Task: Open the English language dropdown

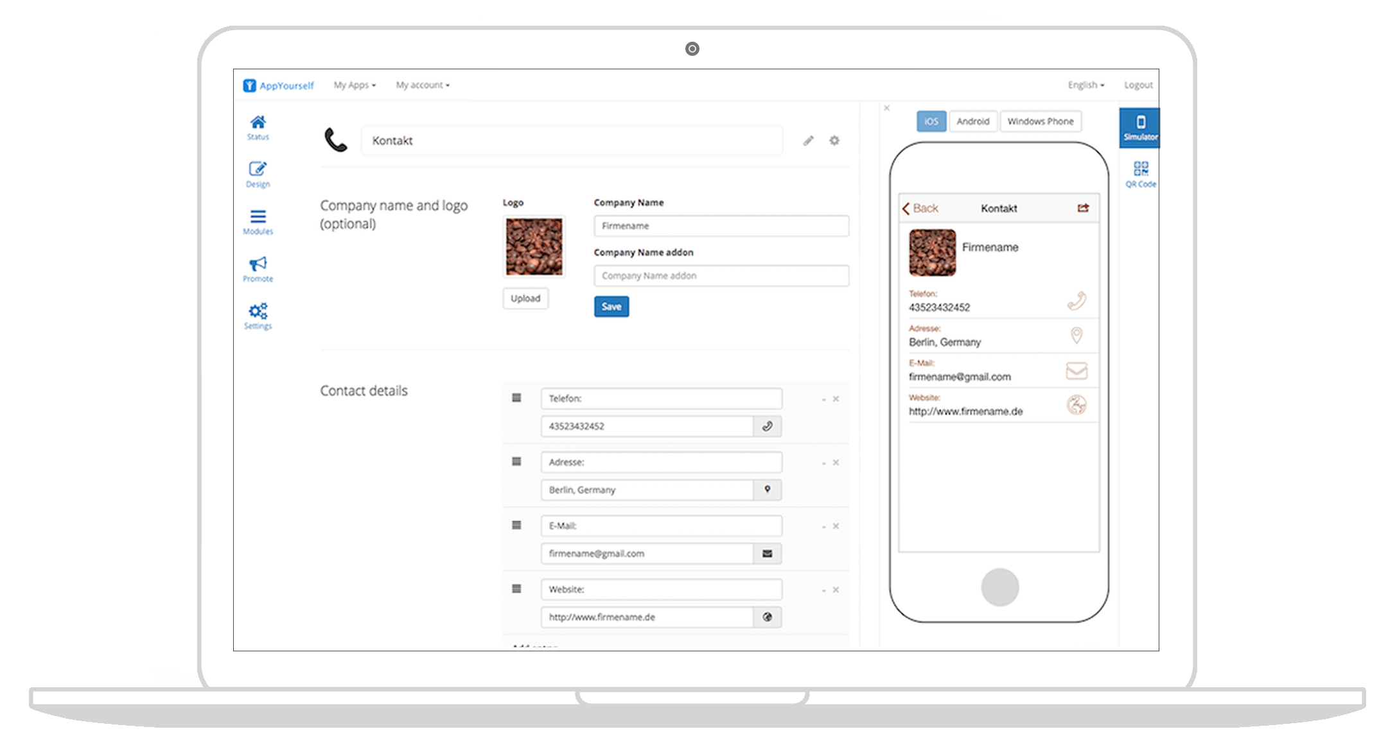Action: [1086, 85]
